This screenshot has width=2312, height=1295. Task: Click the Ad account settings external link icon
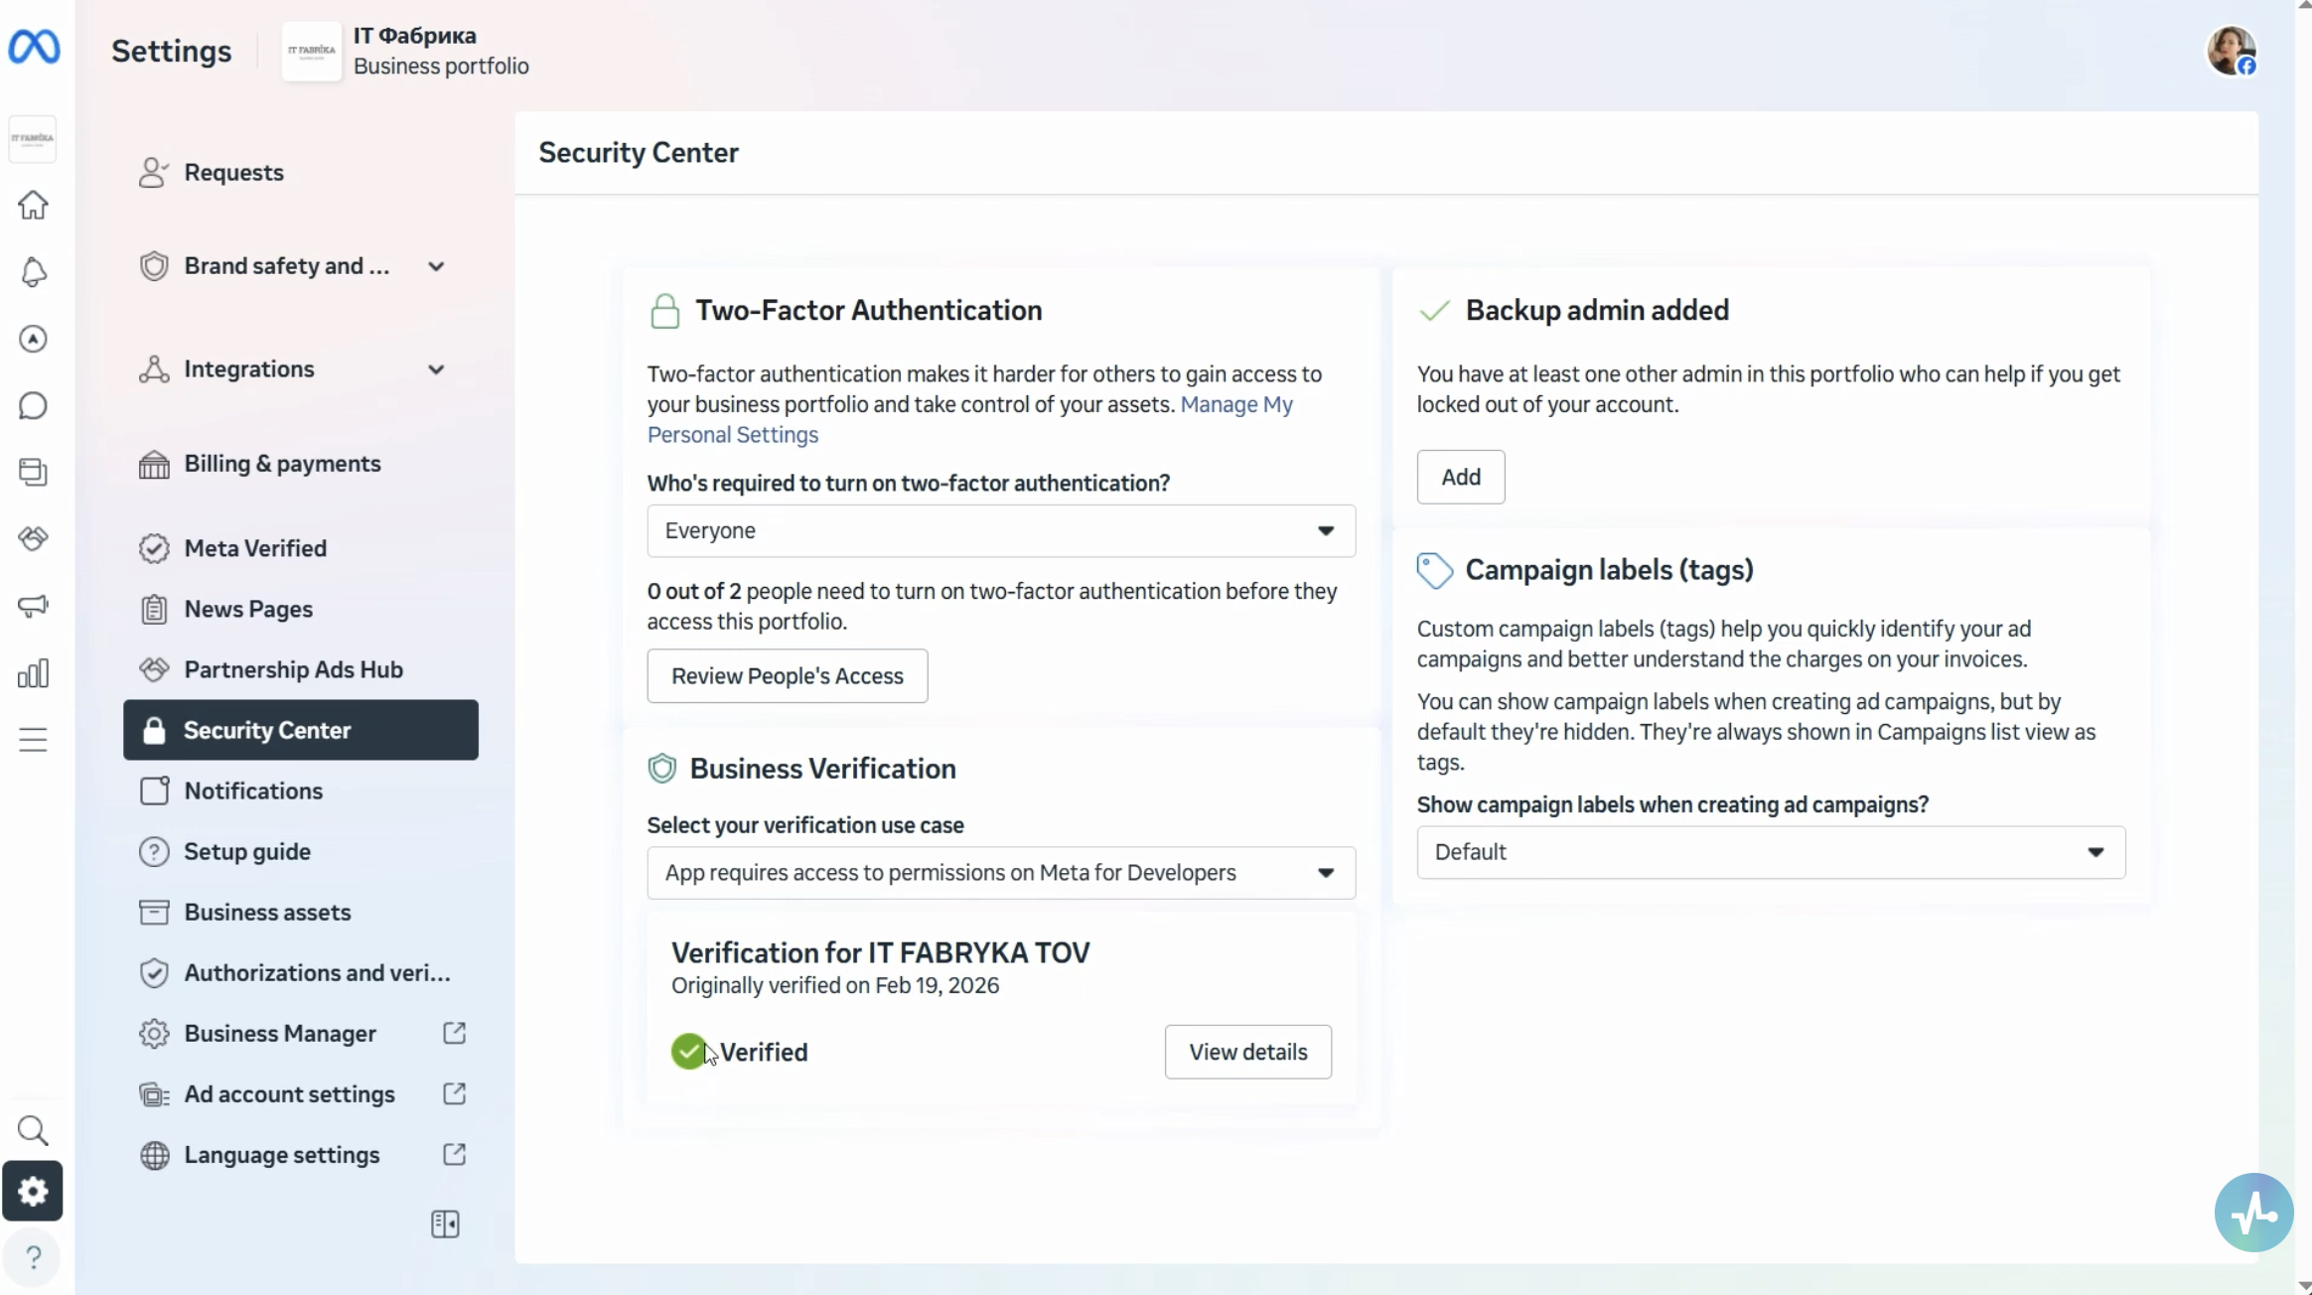454,1093
